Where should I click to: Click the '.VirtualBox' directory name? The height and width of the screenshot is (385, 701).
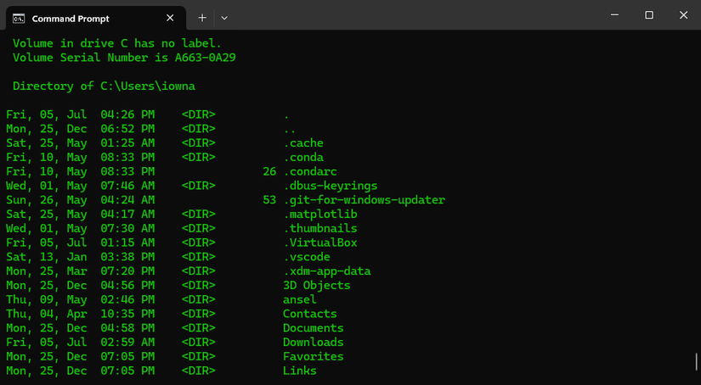tap(320, 243)
